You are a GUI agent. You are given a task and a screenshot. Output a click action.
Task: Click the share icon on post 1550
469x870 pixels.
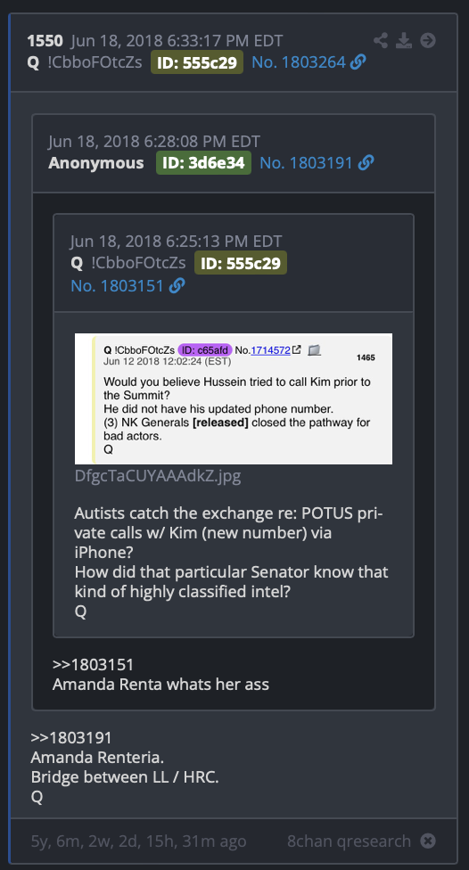(x=380, y=40)
